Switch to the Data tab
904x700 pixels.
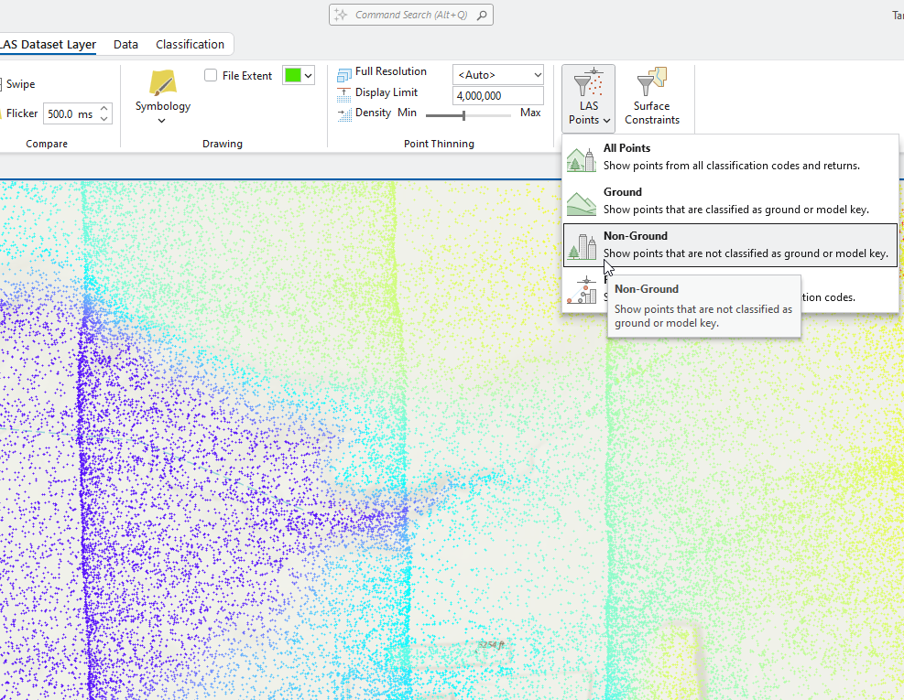[125, 44]
